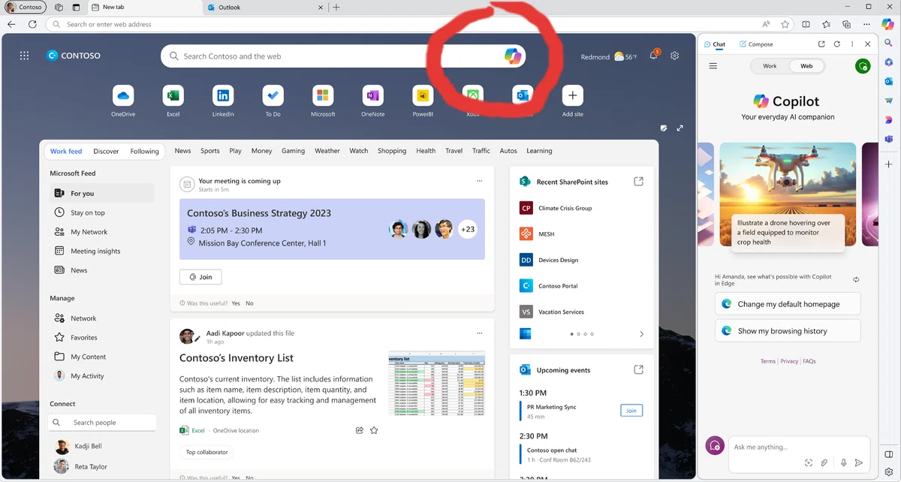Viewport: 901px width, 482px height.
Task: Click Change my default homepage suggestion
Action: tap(788, 304)
